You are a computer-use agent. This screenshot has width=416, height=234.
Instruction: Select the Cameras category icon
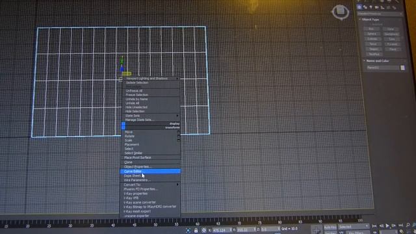pos(377,7)
